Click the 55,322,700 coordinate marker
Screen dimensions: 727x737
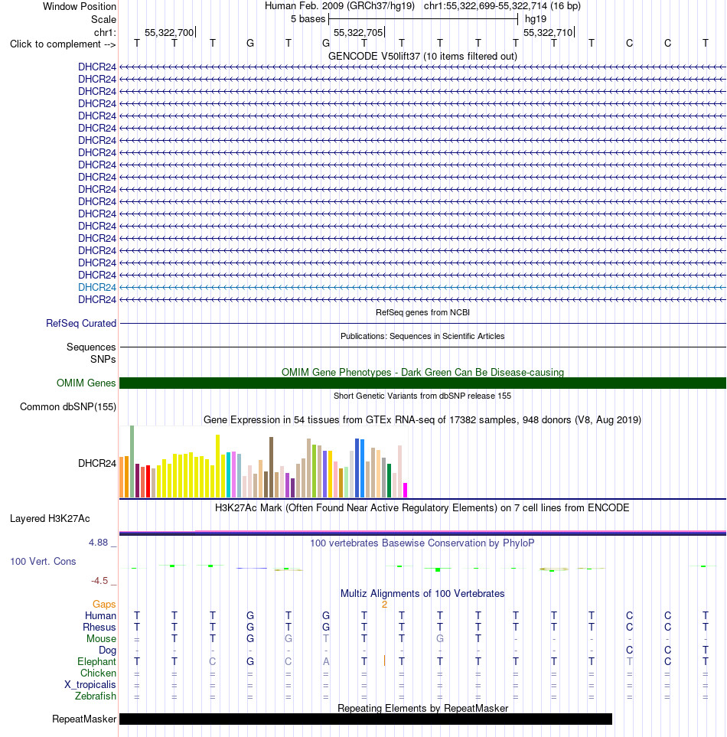169,32
